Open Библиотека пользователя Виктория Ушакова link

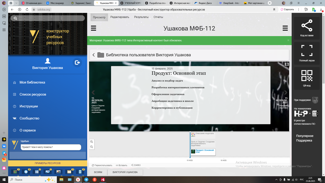pyautogui.click(x=148, y=55)
